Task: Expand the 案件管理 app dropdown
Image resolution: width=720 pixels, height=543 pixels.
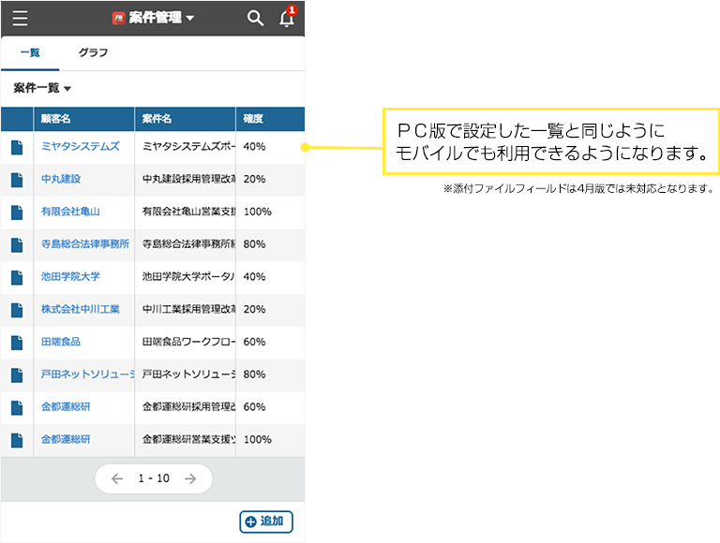Action: (190, 19)
